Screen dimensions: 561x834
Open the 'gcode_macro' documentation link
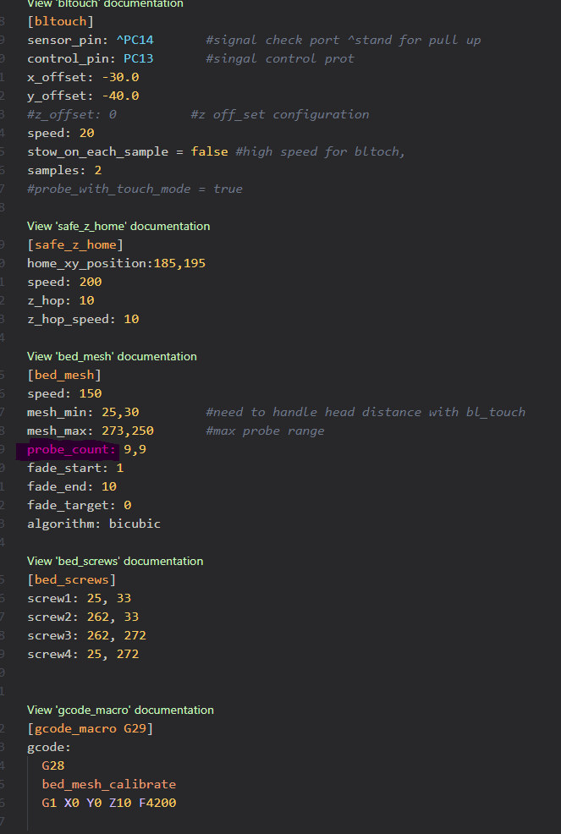tap(120, 710)
